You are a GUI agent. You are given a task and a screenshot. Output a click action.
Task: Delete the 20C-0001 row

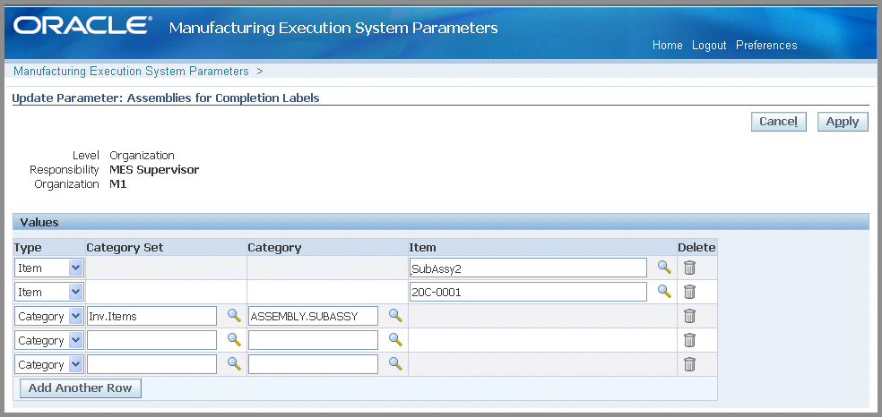click(689, 292)
